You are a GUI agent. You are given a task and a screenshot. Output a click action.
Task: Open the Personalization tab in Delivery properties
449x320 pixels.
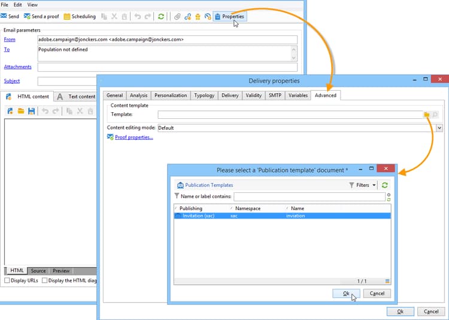171,96
